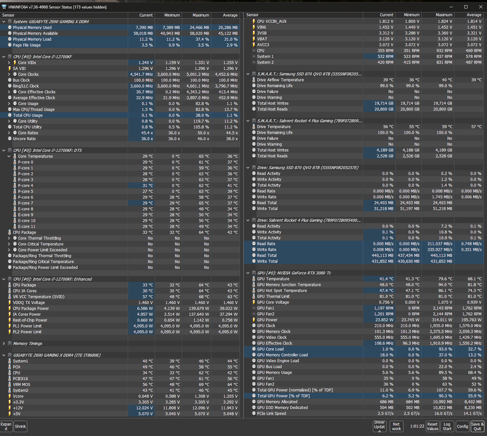
Task: Click the thermometer icon beside GPU Temperature
Action: 254,279
